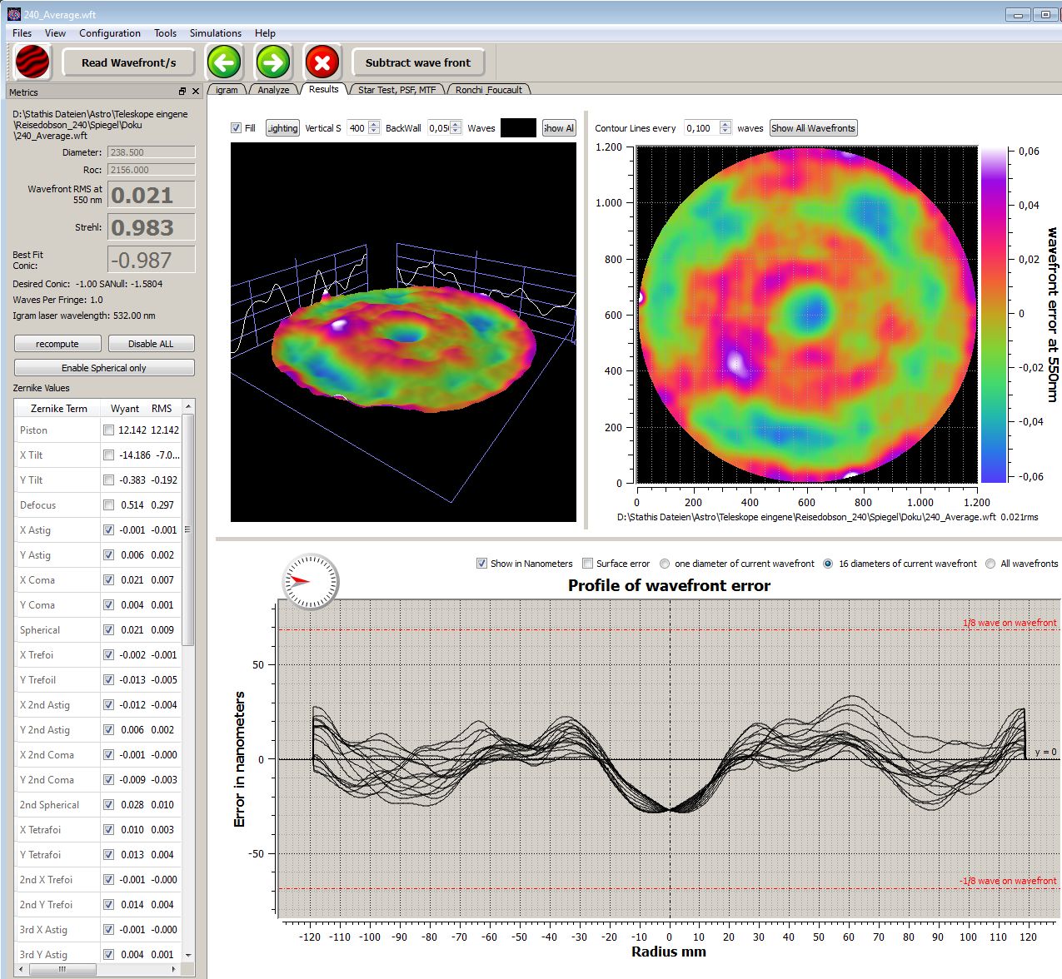This screenshot has width=1062, height=979.
Task: Go to previous wavefront with left arrow
Action: (223, 62)
